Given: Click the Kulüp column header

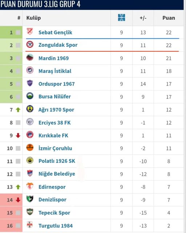Looking at the screenshot, I should [x=33, y=18].
